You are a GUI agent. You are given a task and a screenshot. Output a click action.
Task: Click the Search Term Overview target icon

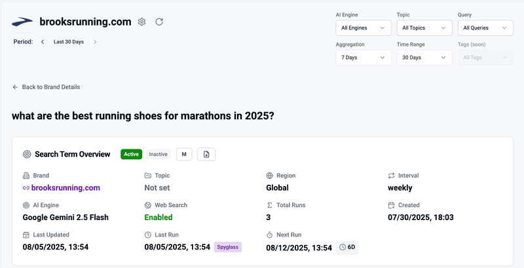point(27,155)
